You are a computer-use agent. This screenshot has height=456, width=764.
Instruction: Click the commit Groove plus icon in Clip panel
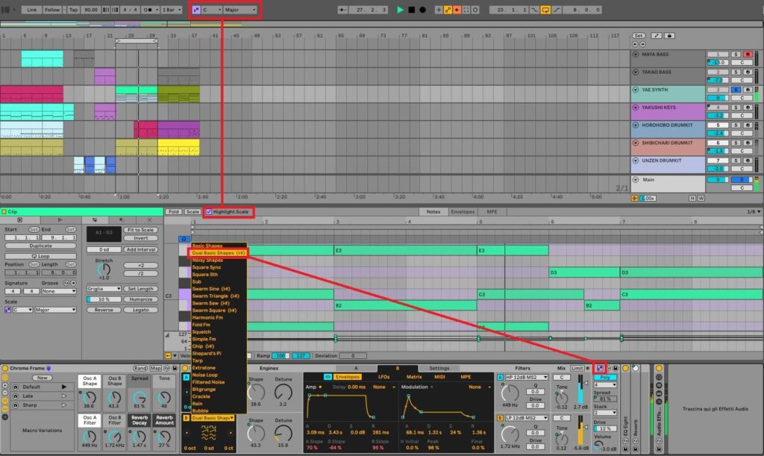(73, 284)
